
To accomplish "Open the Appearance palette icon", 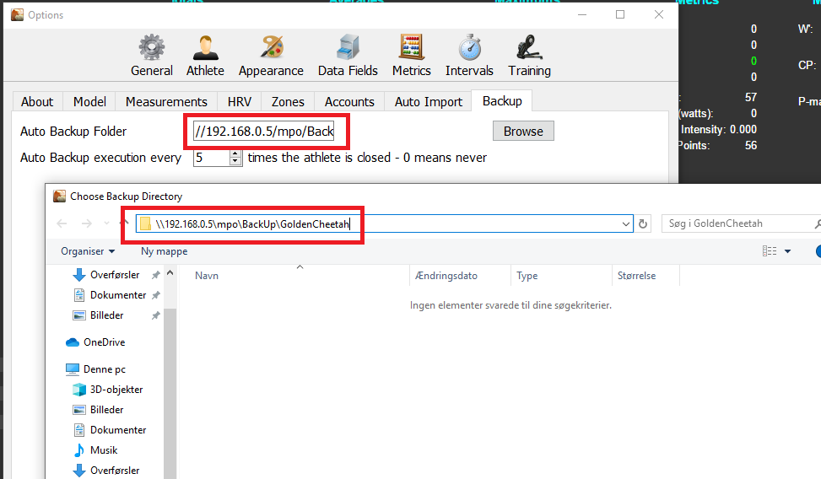I will [271, 47].
